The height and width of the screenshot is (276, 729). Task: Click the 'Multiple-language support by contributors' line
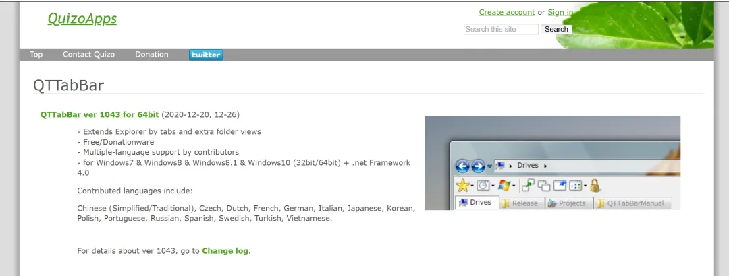point(158,152)
